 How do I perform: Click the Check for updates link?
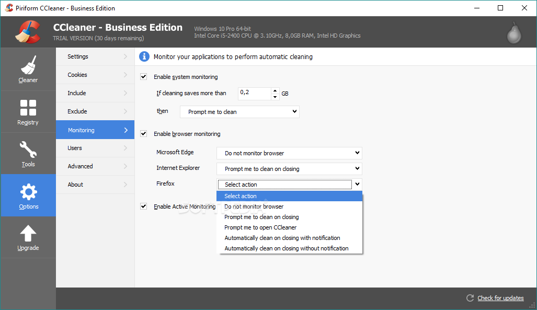[500, 298]
